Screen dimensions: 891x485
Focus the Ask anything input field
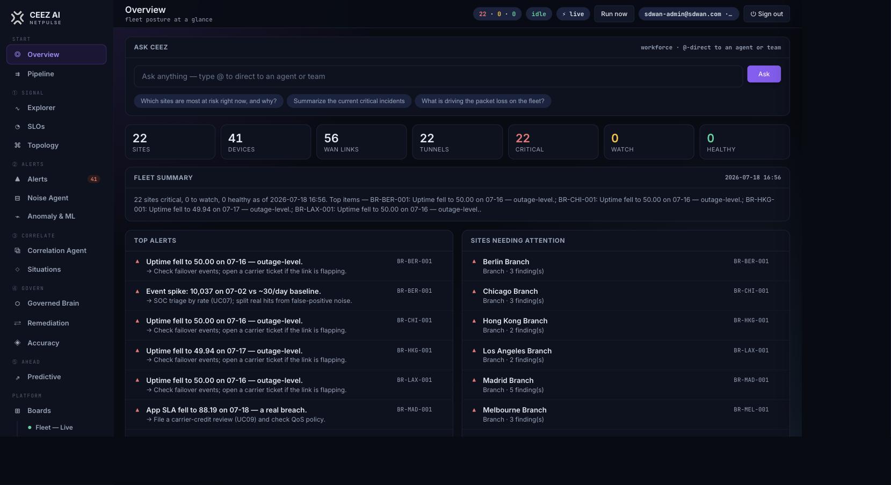click(x=438, y=76)
